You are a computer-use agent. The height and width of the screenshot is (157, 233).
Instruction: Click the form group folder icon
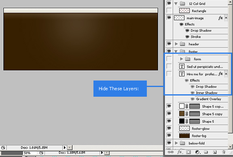(x=188, y=59)
